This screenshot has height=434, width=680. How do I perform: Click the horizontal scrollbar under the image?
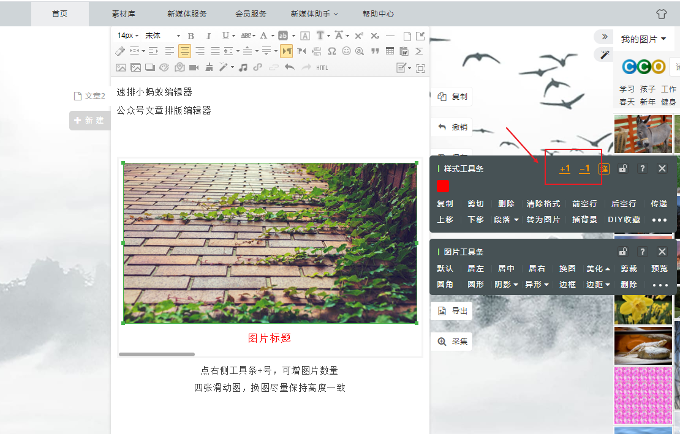point(157,354)
